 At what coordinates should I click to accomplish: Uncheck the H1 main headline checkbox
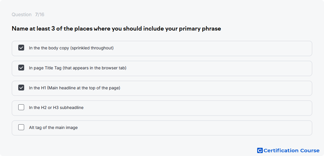coord(21,88)
